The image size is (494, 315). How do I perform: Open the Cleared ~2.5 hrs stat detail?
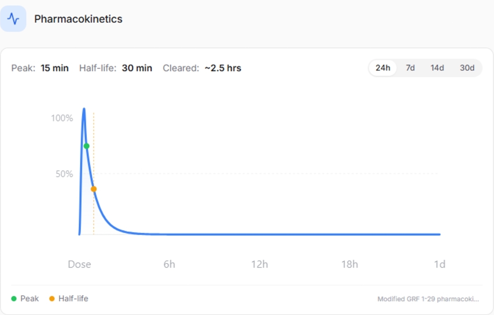pos(202,68)
